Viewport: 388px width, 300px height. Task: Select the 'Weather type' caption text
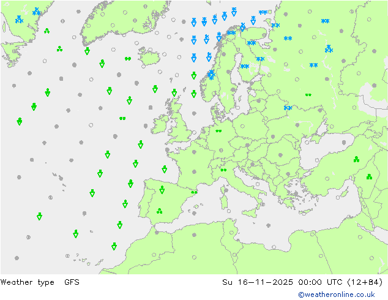(27, 282)
